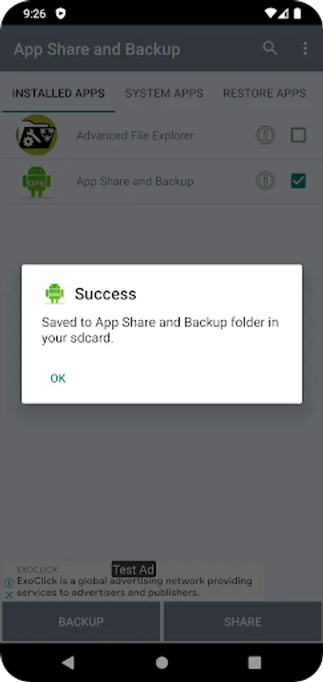Open recent apps with square button
This screenshot has width=323, height=682.
254,662
